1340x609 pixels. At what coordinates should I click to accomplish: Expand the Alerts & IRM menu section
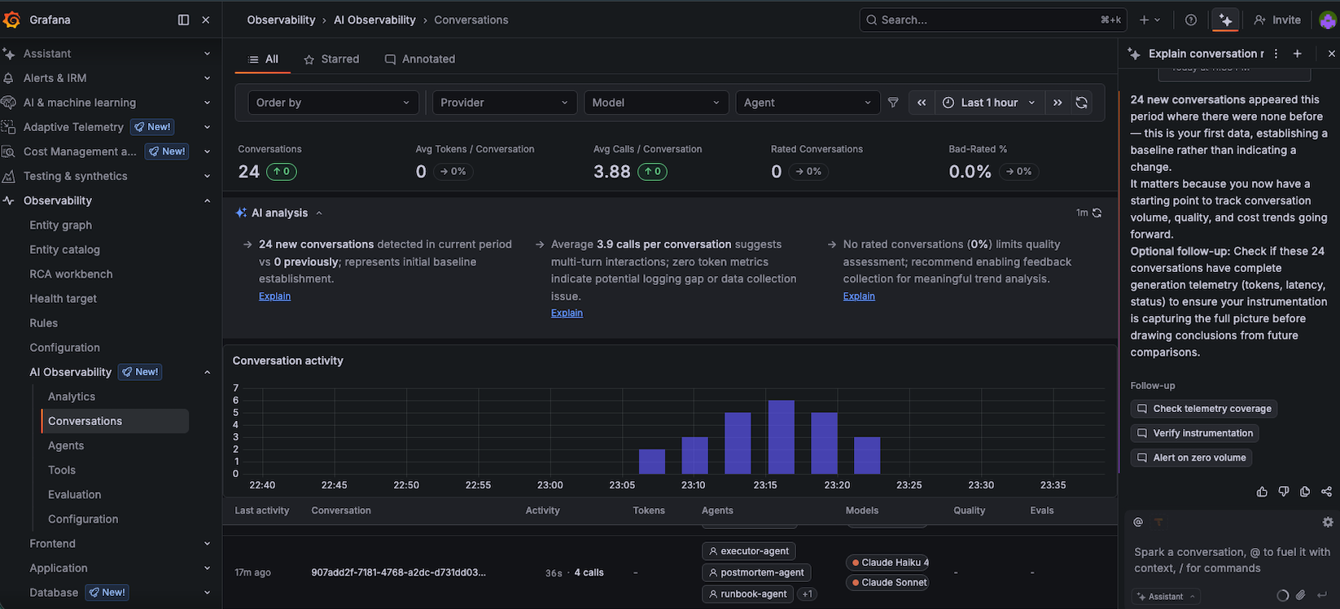[x=207, y=78]
